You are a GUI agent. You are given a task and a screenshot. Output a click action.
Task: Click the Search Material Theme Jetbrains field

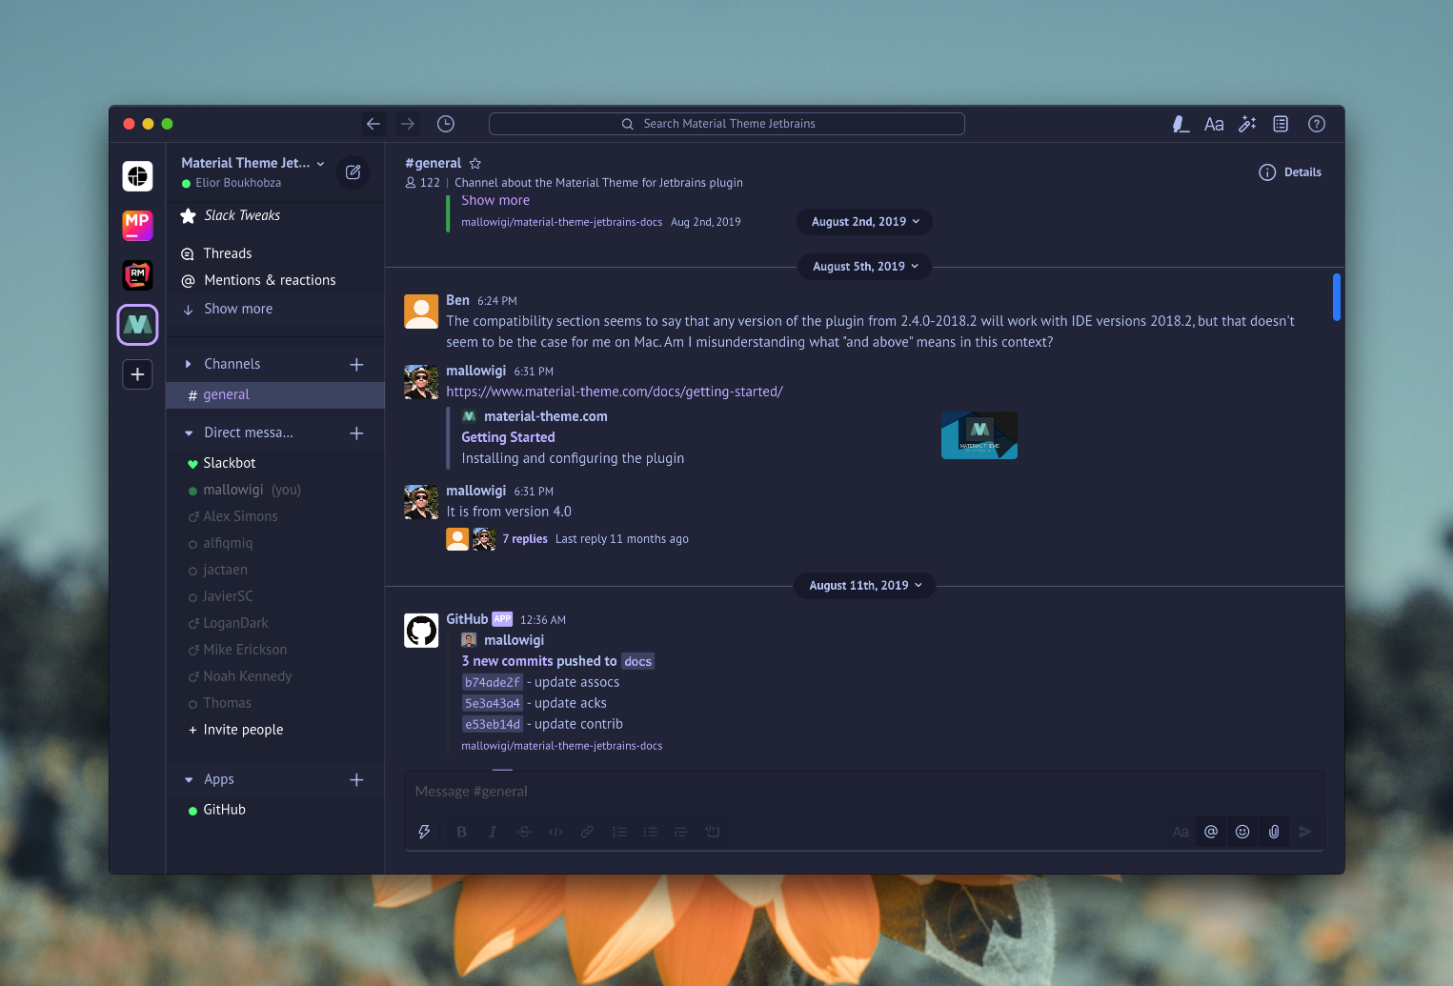[x=727, y=124]
